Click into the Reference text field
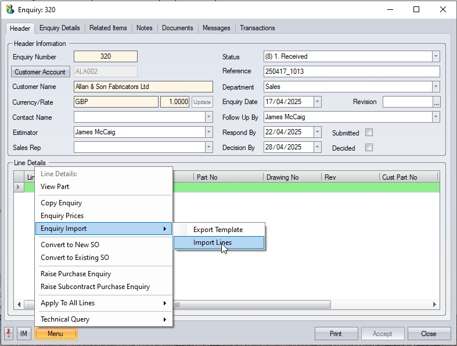Image resolution: width=457 pixels, height=346 pixels. [351, 72]
